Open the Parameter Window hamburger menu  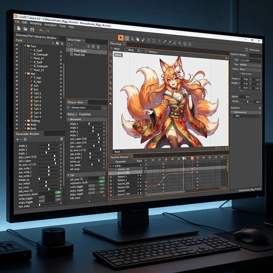[62, 139]
